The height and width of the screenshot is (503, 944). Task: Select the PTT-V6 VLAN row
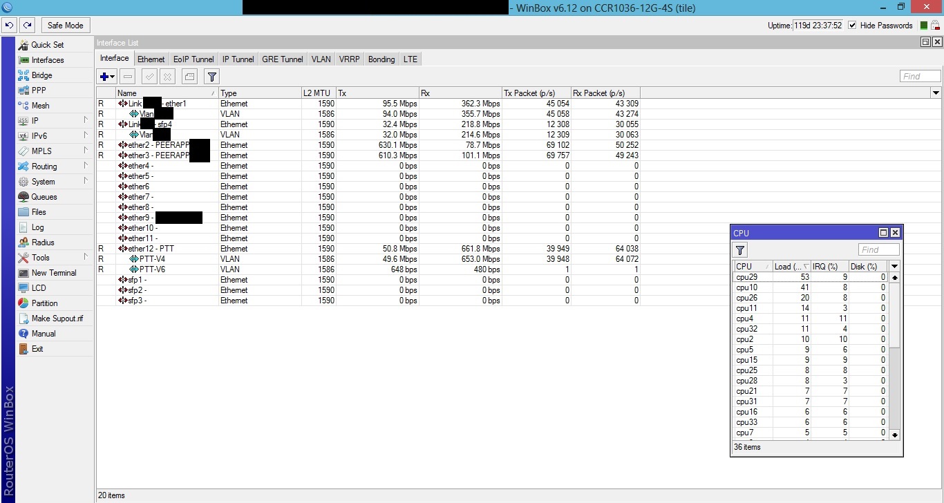pos(368,269)
